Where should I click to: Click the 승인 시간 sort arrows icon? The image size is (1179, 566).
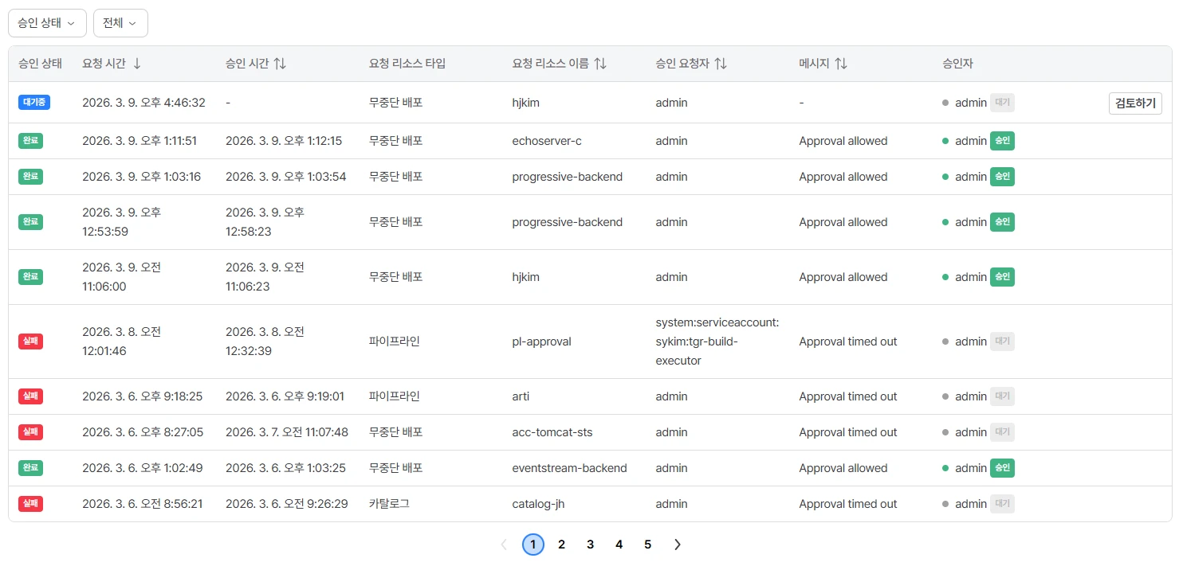tap(280, 64)
